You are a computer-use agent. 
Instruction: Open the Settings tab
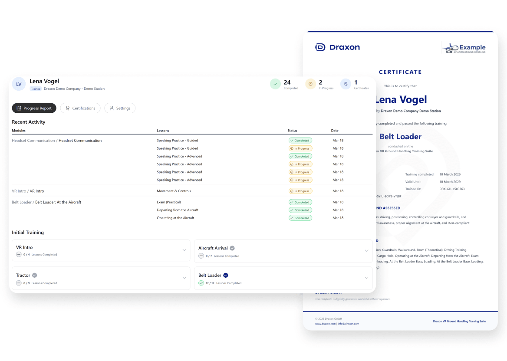coord(120,108)
